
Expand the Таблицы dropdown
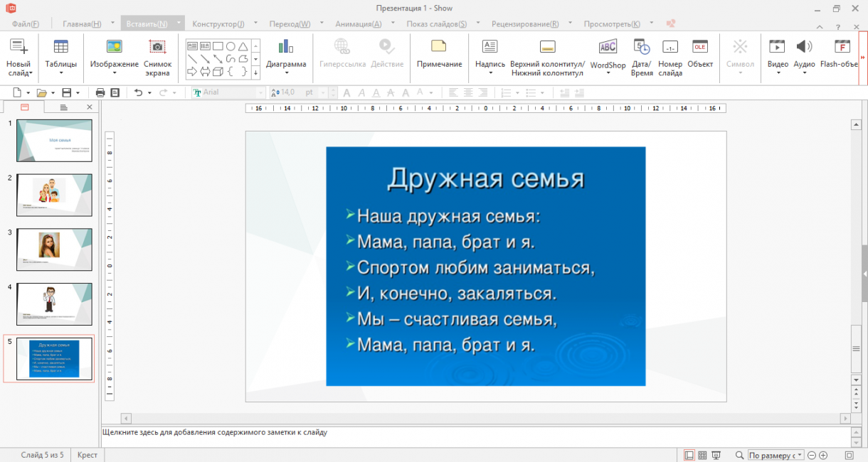[x=61, y=72]
